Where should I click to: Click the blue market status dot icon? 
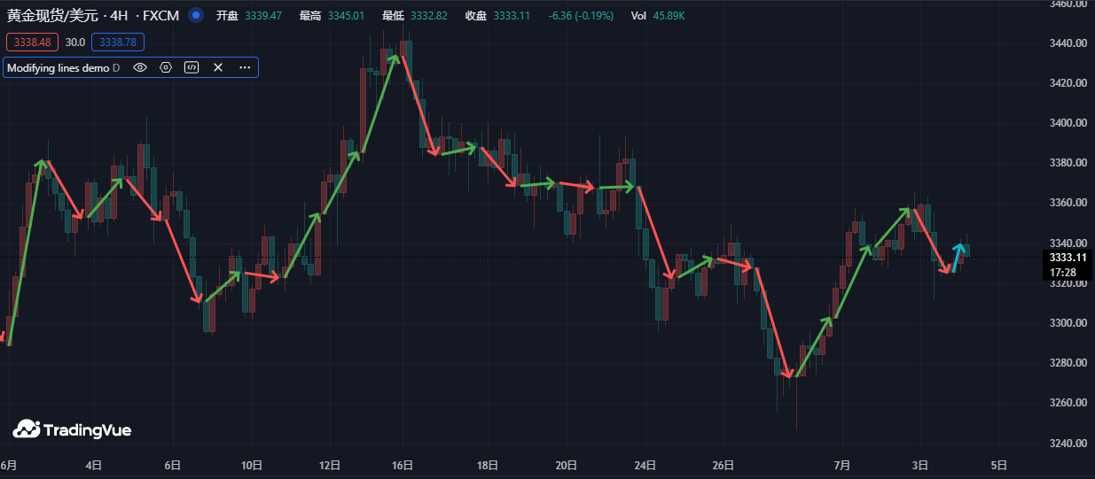click(196, 15)
